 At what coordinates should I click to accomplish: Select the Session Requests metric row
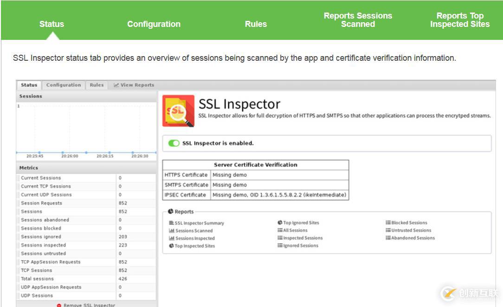click(x=86, y=203)
